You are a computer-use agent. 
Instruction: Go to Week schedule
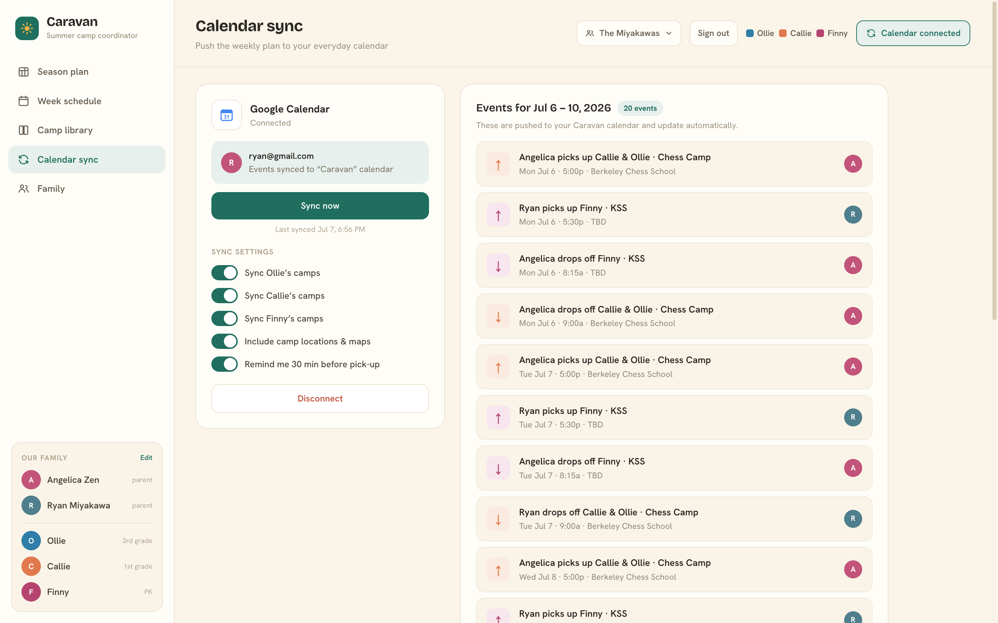87,101
